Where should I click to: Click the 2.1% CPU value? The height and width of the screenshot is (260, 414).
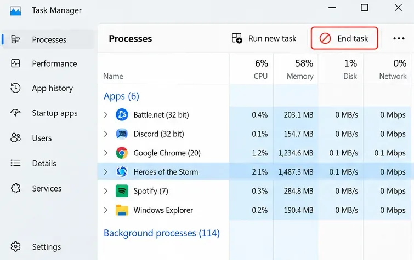(x=259, y=172)
